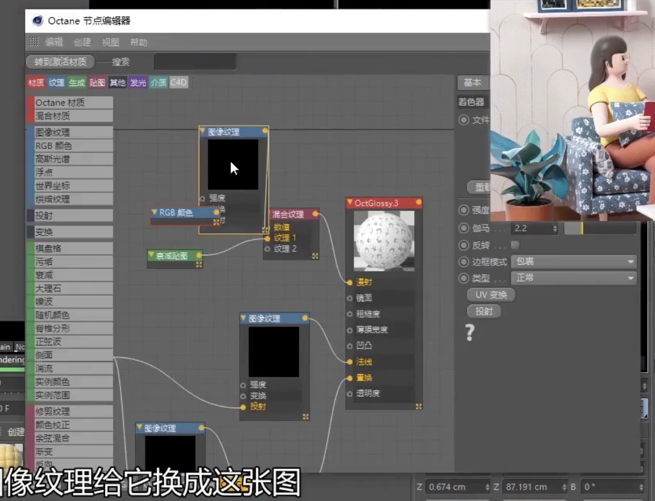Image resolution: width=655 pixels, height=501 pixels.
Task: Toggle the 贴图 filter tag
Action: coord(97,83)
